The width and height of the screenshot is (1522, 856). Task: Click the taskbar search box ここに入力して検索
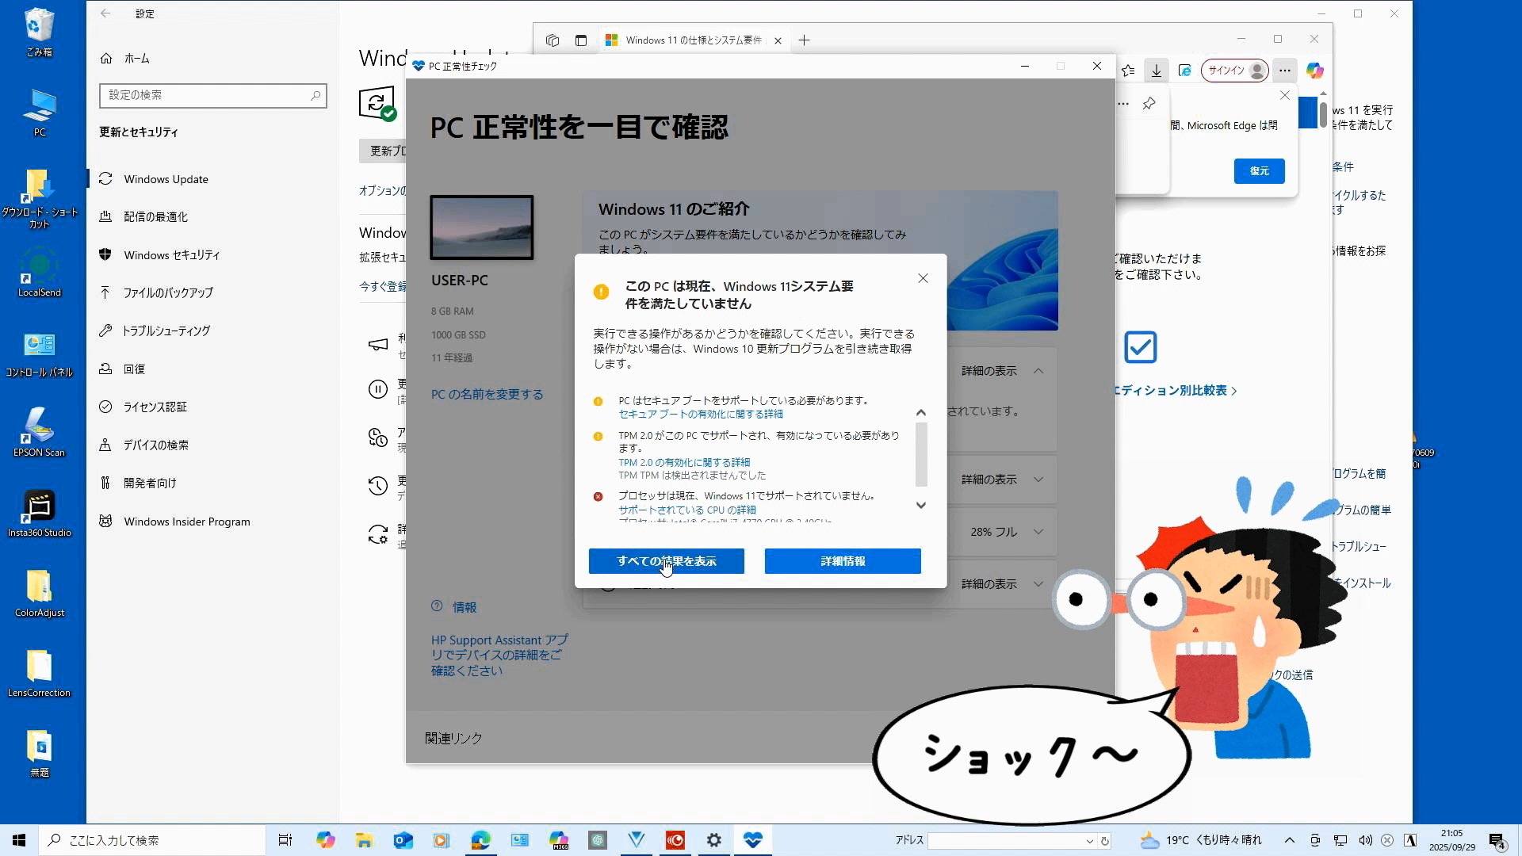[x=151, y=840]
